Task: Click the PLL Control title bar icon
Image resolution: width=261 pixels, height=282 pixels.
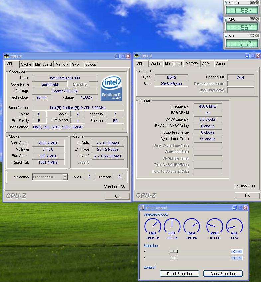Action: pyautogui.click(x=142, y=208)
